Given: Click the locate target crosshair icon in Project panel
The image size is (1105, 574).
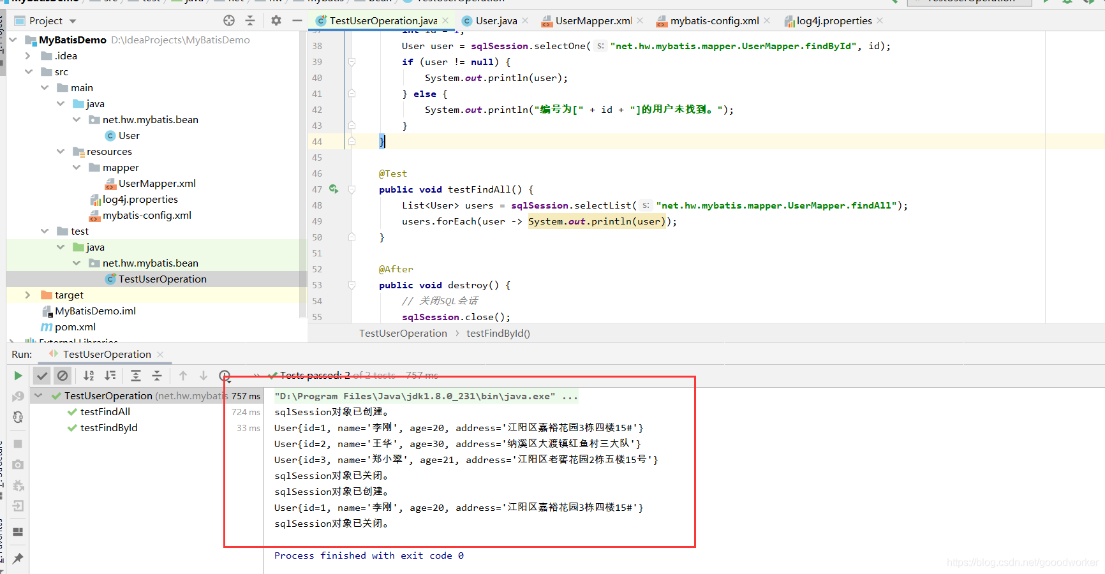Looking at the screenshot, I should tap(229, 20).
